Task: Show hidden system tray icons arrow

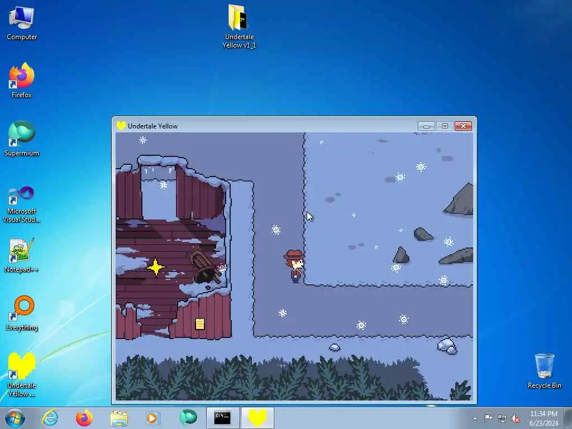Action: [x=475, y=418]
